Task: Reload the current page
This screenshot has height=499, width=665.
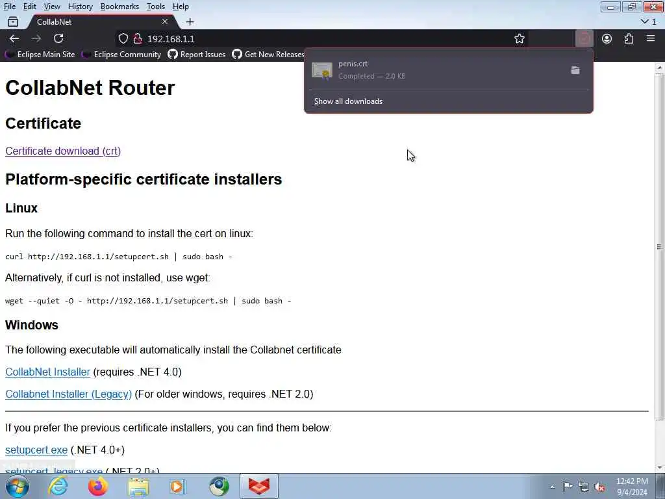Action: click(x=58, y=38)
